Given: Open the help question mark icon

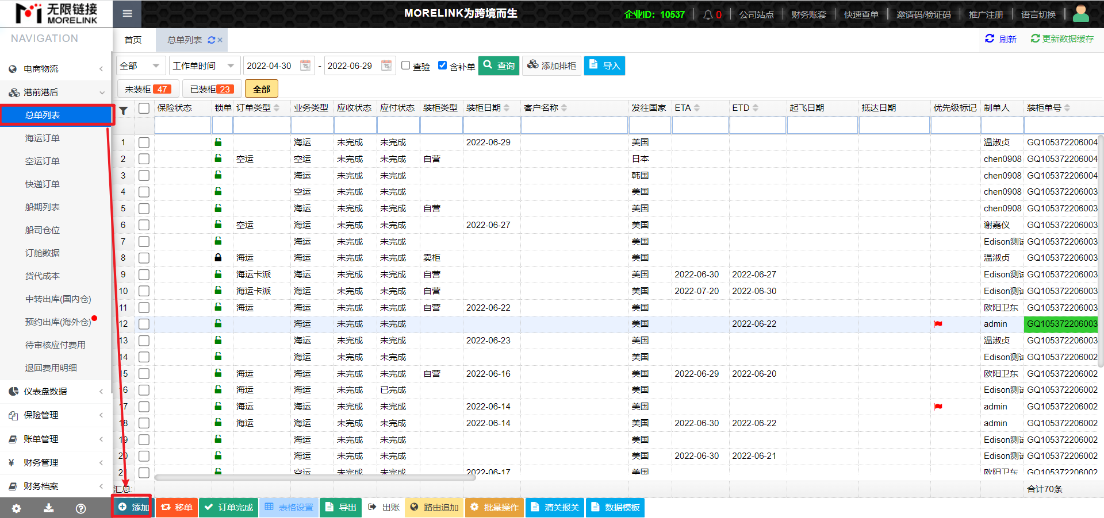Looking at the screenshot, I should click(x=81, y=508).
